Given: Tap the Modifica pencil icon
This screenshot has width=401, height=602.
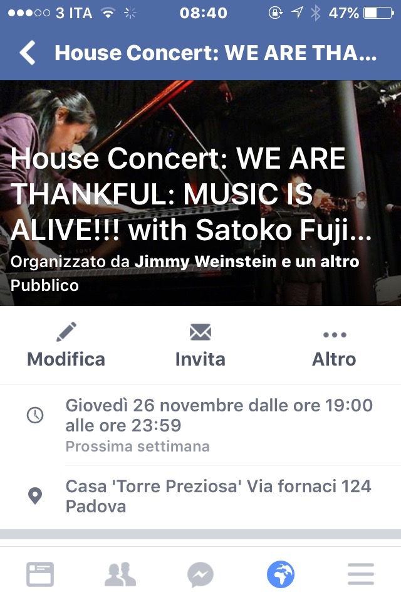Looking at the screenshot, I should pyautogui.click(x=66, y=332).
